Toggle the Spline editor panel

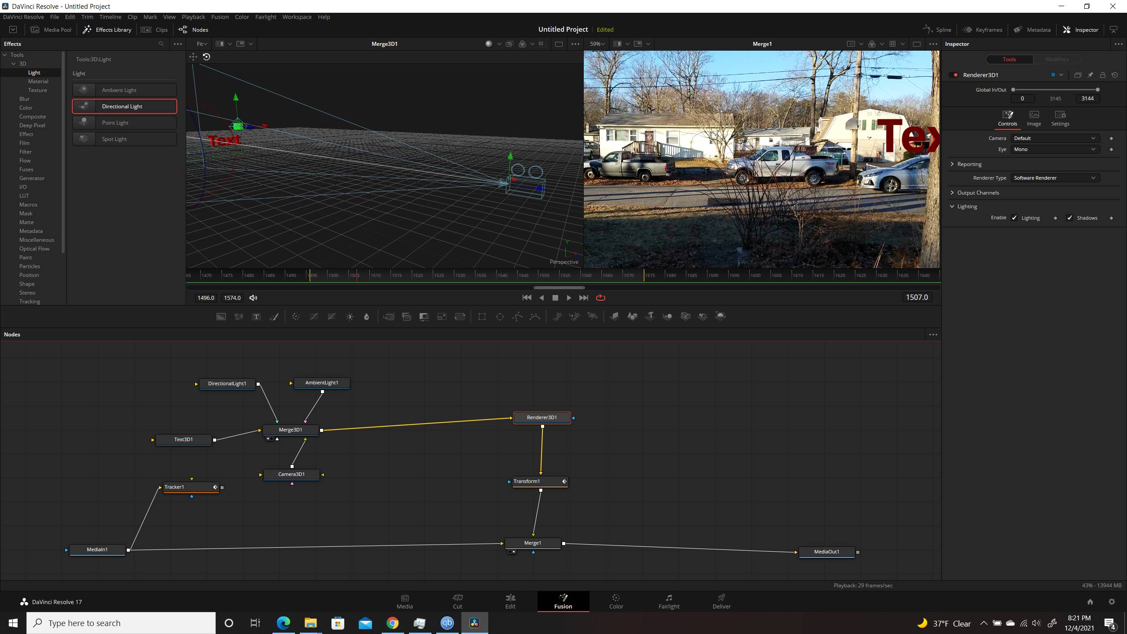[937, 29]
